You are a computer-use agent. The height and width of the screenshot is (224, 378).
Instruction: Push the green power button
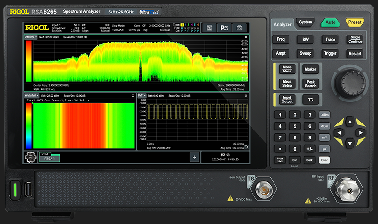(15, 190)
